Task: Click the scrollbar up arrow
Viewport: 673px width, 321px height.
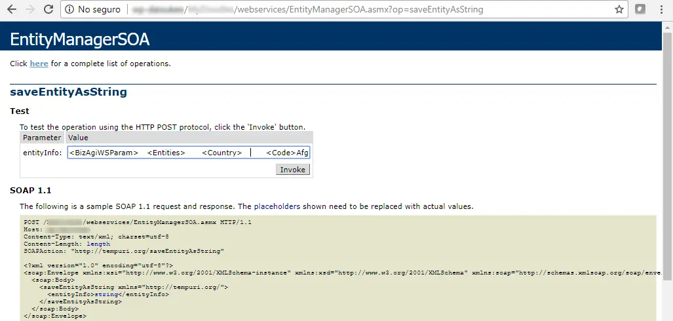Action: 668,26
